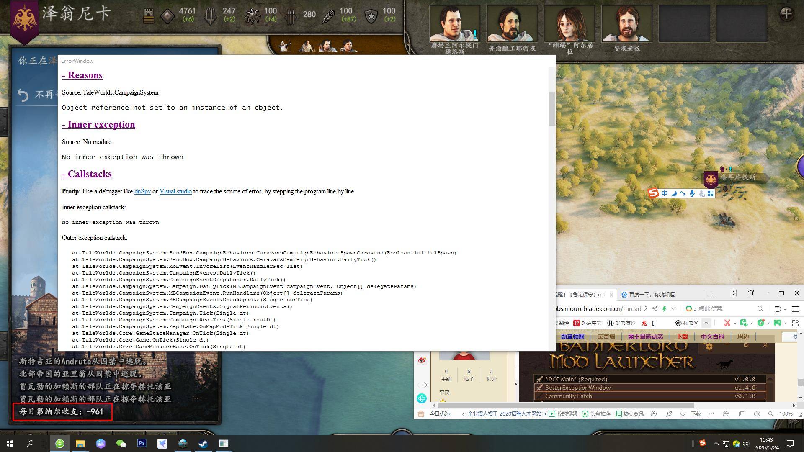The height and width of the screenshot is (452, 804).
Task: Click the green translate extension icon
Action: coord(744,323)
